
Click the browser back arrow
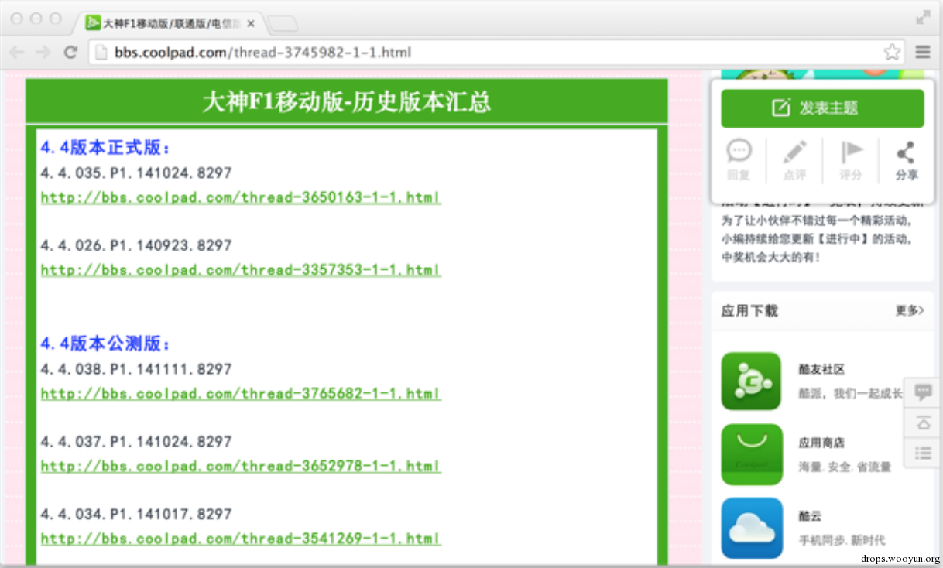tap(17, 53)
